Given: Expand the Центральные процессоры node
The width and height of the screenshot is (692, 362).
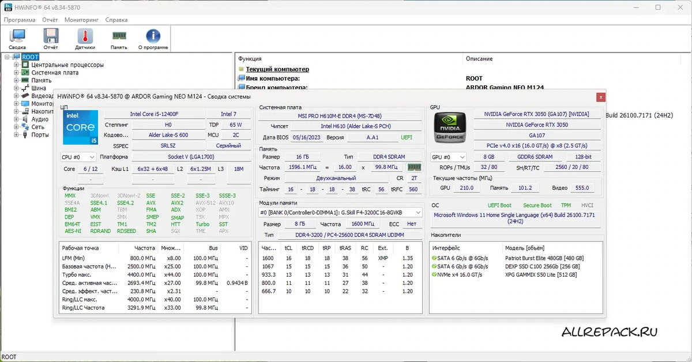Looking at the screenshot, I should [17, 65].
